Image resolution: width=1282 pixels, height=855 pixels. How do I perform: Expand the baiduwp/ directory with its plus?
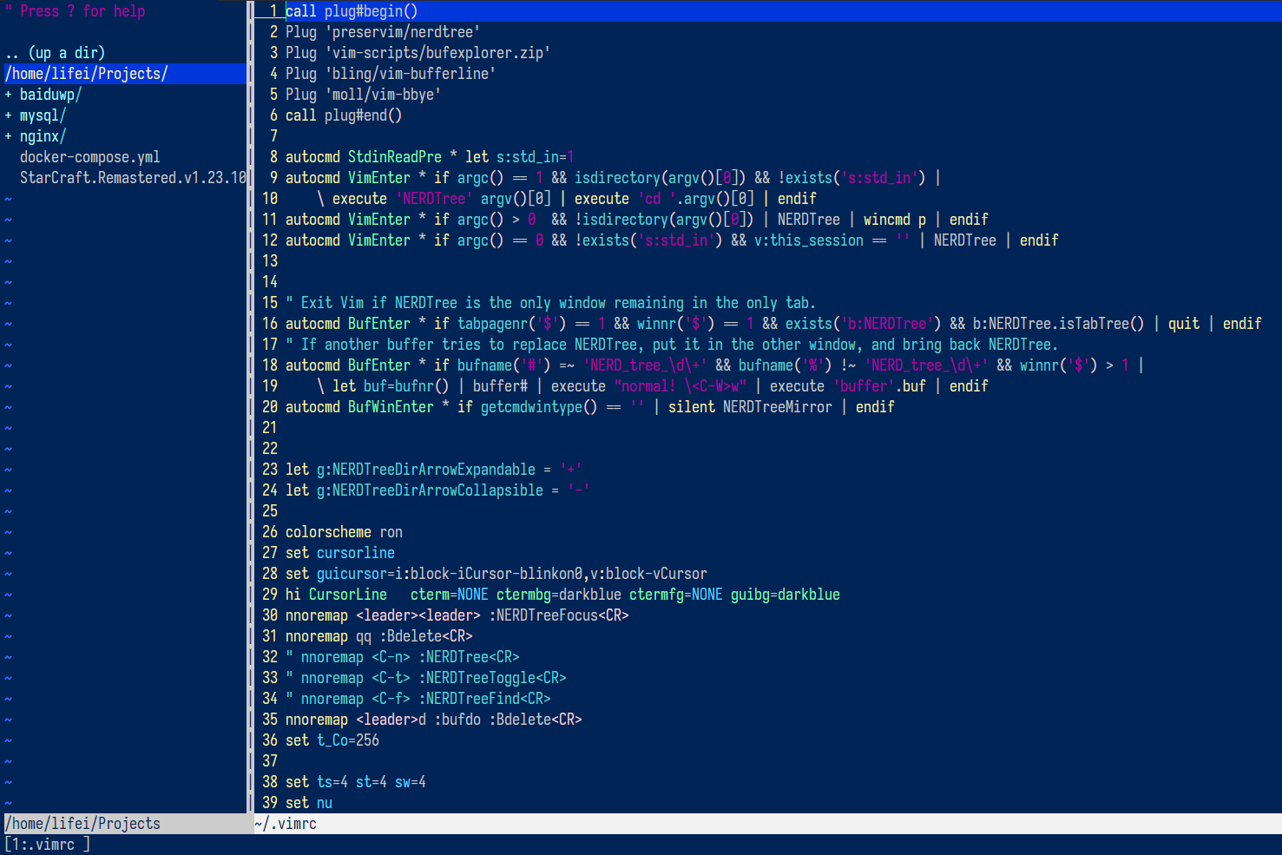coord(9,95)
